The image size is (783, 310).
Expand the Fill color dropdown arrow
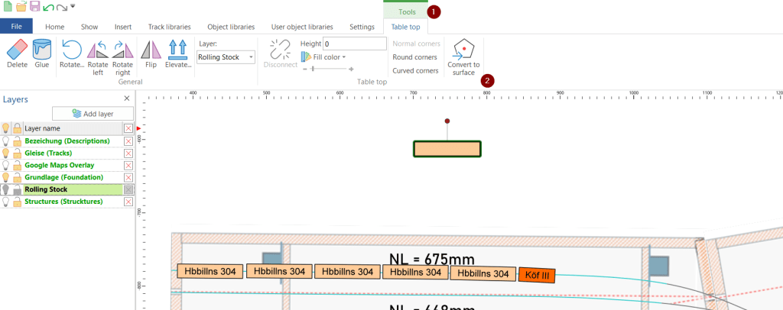pyautogui.click(x=344, y=57)
